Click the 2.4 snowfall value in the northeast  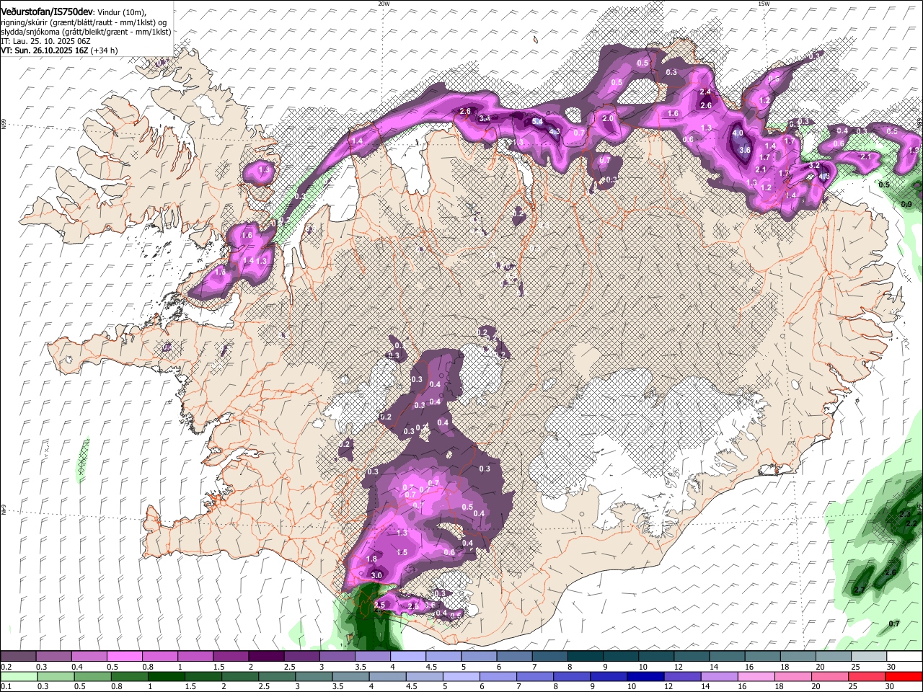[705, 92]
